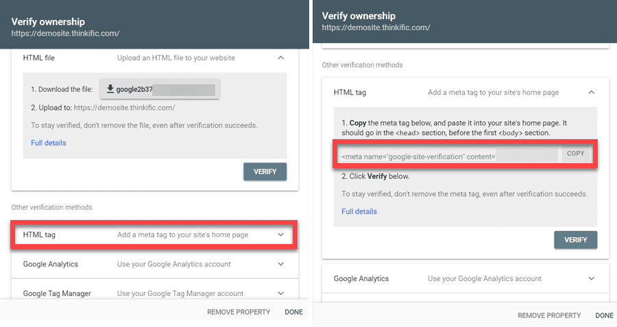Download the google2b37 verification file
Viewport: 617px width, 327px height.
coord(159,89)
